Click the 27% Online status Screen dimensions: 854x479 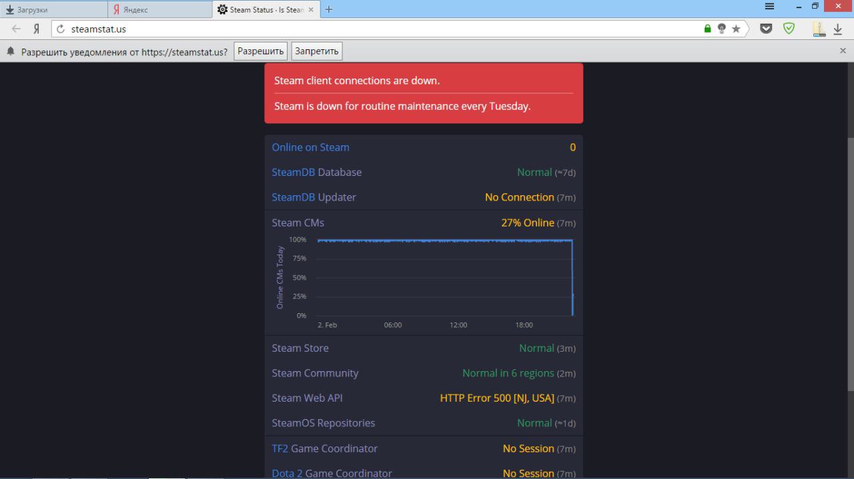tap(528, 223)
